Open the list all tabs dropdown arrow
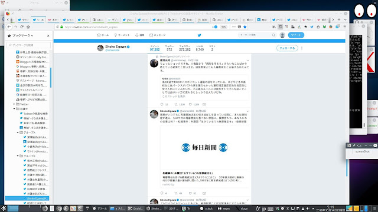 (x=345, y=19)
